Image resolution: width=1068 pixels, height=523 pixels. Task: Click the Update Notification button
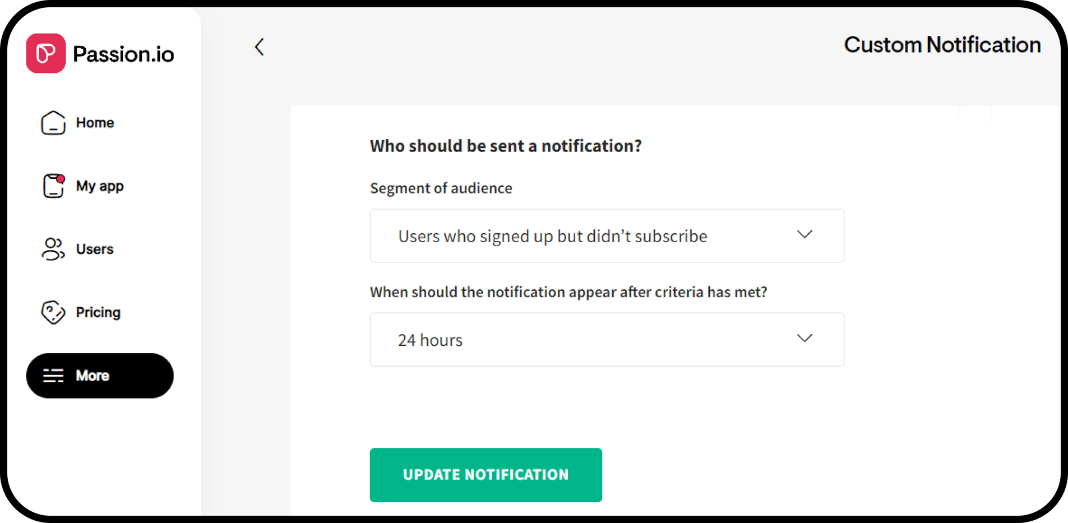point(486,475)
